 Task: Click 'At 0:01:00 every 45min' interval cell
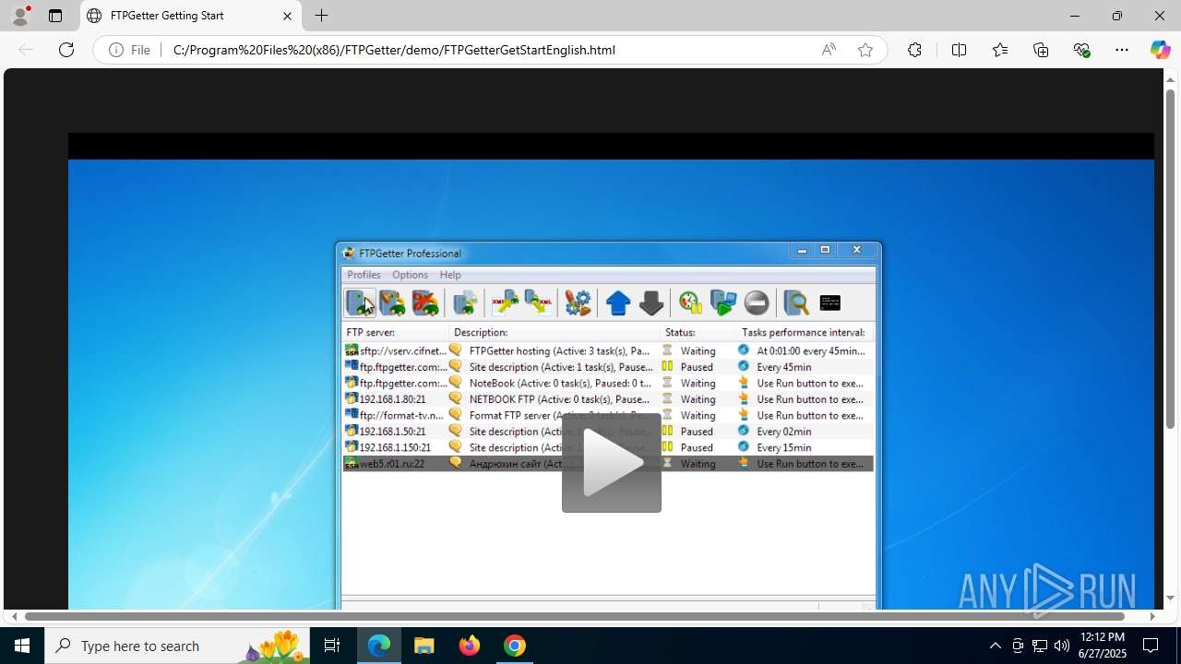click(811, 350)
